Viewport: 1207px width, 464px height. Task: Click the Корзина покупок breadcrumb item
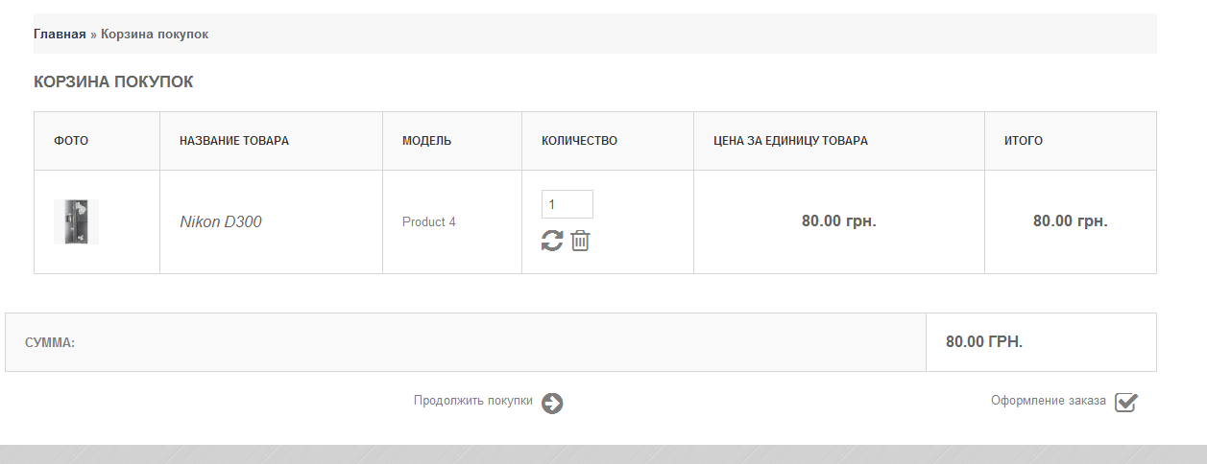click(155, 35)
